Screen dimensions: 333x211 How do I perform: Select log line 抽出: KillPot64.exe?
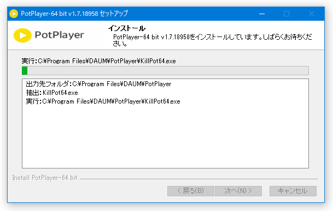point(52,93)
